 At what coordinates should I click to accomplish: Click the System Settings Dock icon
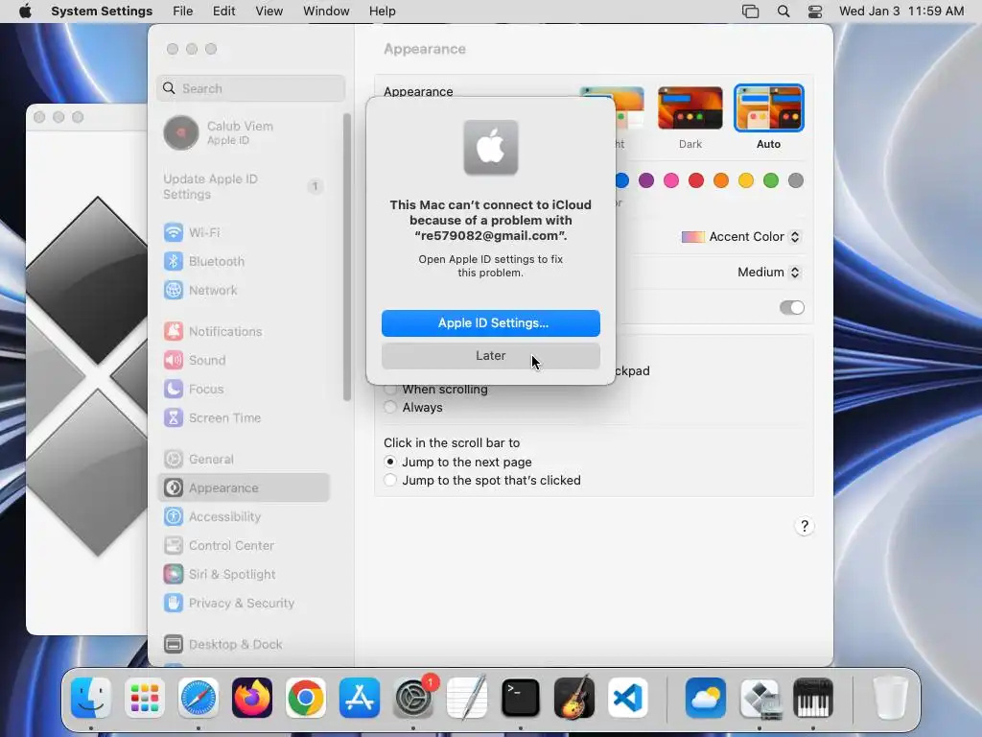click(x=413, y=698)
